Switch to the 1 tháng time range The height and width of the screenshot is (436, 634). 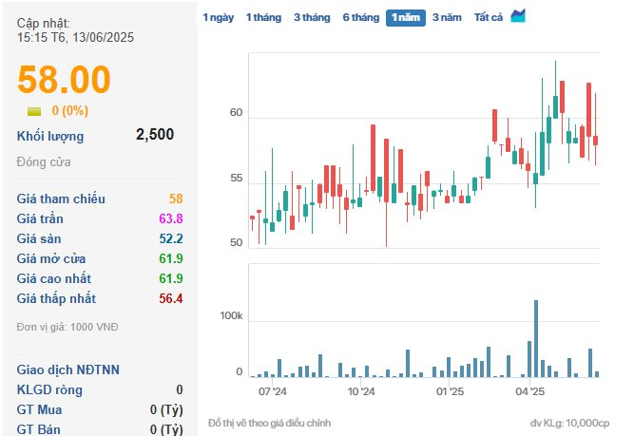click(x=262, y=17)
